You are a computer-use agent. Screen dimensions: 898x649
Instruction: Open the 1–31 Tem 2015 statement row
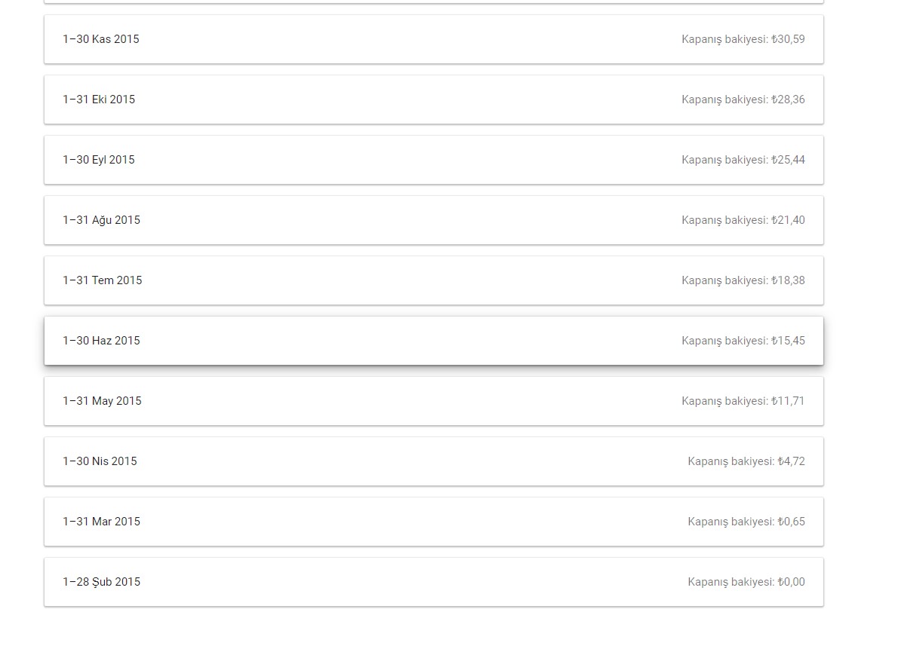434,280
